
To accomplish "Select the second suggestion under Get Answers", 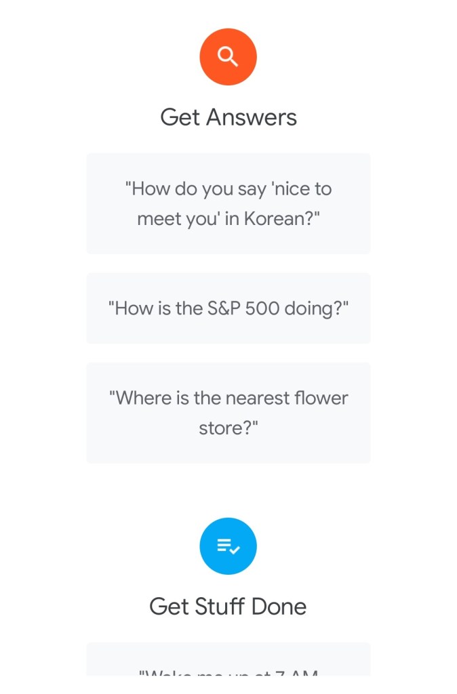I will 228,308.
